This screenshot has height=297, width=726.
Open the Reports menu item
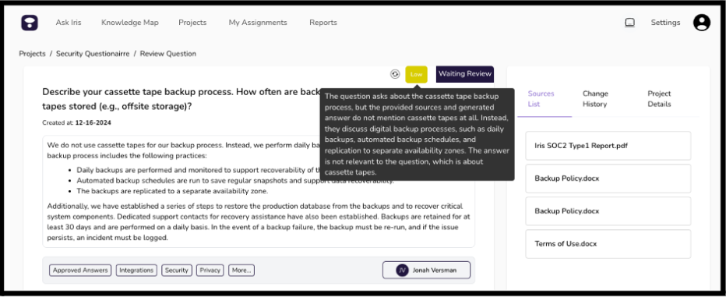[x=323, y=23]
